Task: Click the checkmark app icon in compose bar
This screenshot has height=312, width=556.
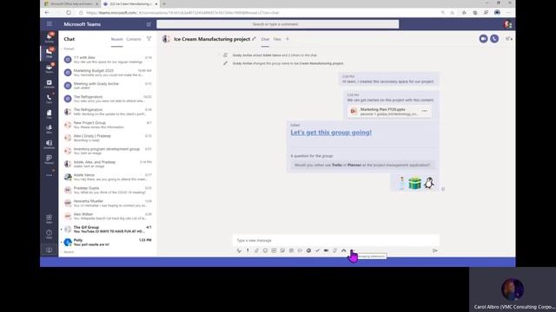Action: (317, 250)
